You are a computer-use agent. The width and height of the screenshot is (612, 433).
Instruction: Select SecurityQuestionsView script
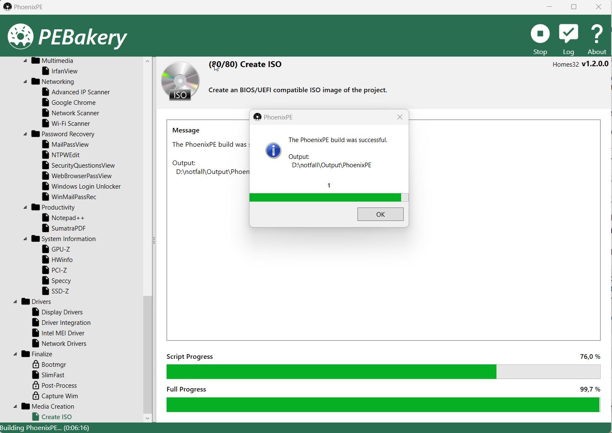click(83, 165)
